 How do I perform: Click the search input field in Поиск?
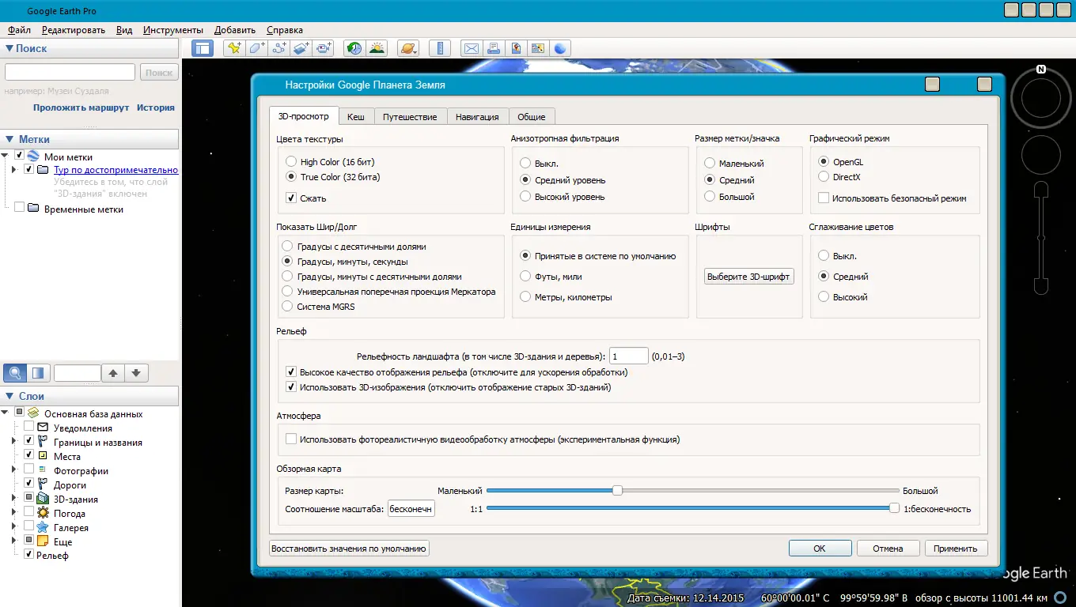(x=70, y=72)
